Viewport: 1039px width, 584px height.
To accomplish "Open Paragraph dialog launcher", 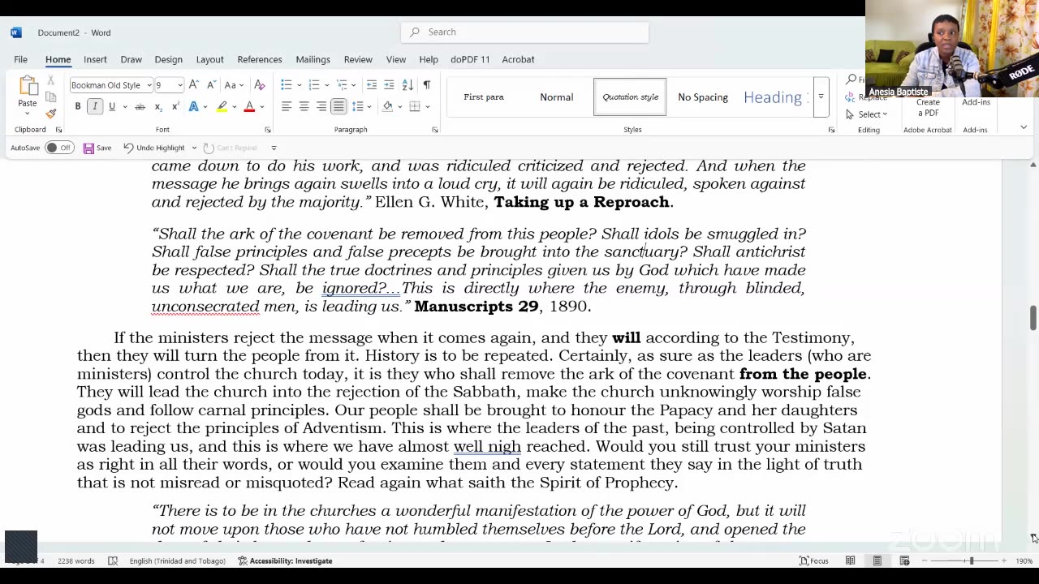I will pos(435,130).
